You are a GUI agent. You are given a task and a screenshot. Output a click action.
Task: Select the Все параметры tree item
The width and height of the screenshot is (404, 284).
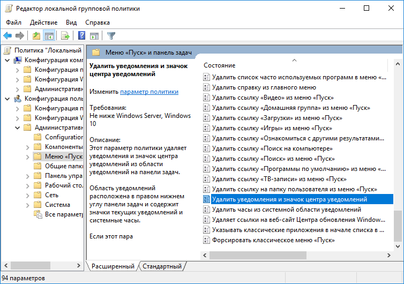point(64,214)
